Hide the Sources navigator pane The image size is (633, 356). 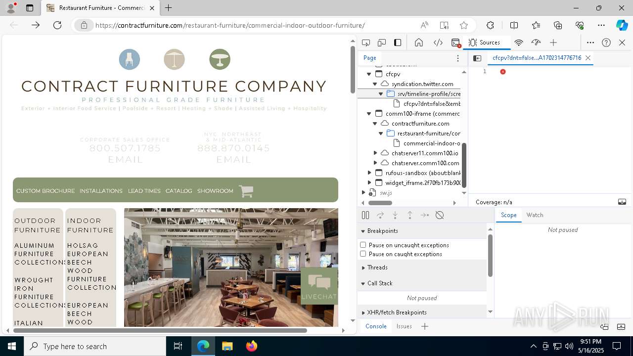click(477, 58)
